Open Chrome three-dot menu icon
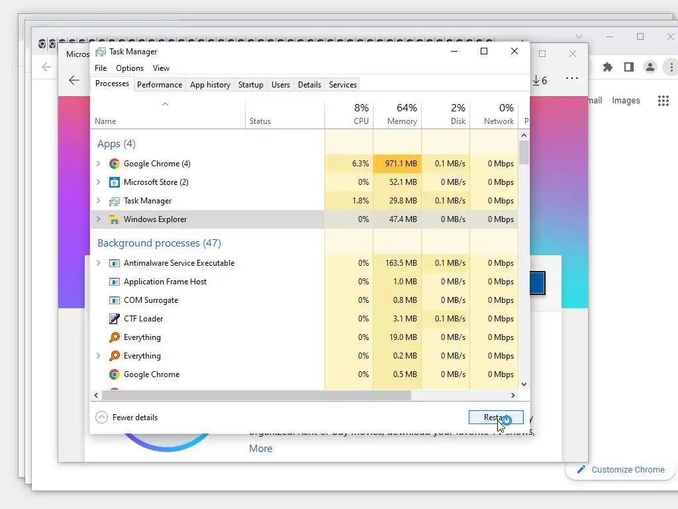Image resolution: width=678 pixels, height=509 pixels. click(x=671, y=67)
